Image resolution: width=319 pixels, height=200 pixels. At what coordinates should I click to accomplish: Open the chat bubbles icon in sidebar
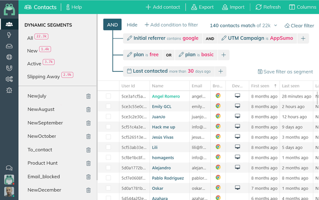(x=9, y=168)
